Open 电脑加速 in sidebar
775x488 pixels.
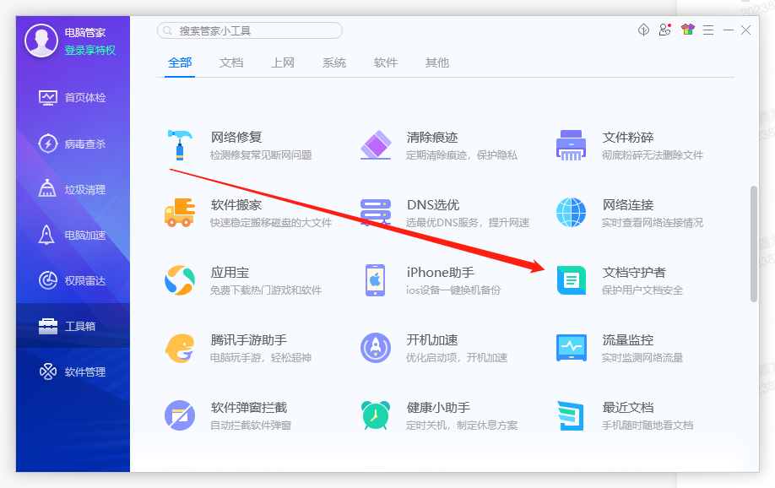(73, 235)
